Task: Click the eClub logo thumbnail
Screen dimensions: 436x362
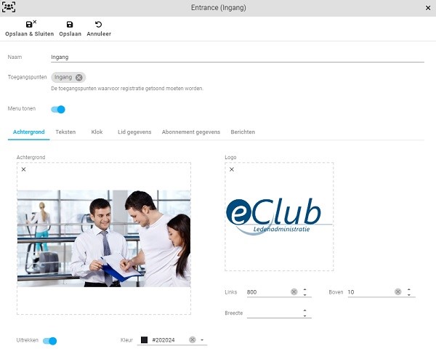Action: (x=279, y=217)
